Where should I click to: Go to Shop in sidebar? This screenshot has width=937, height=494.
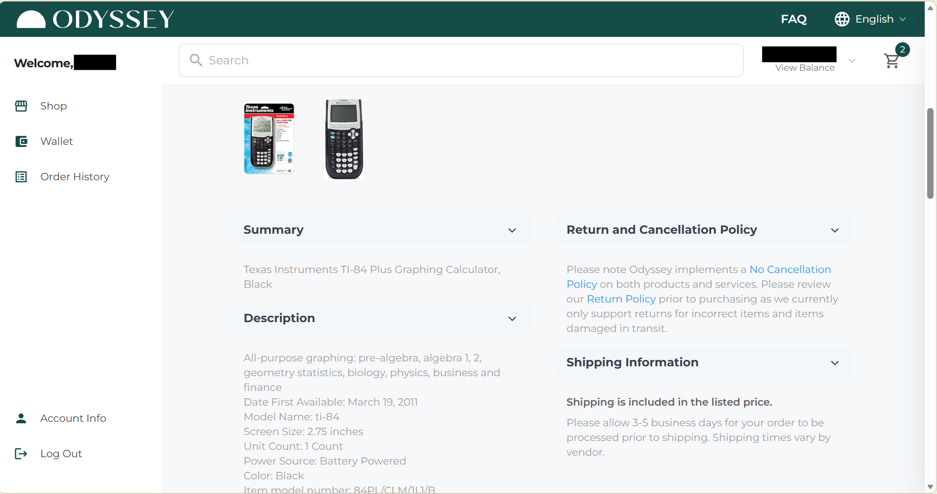point(54,106)
